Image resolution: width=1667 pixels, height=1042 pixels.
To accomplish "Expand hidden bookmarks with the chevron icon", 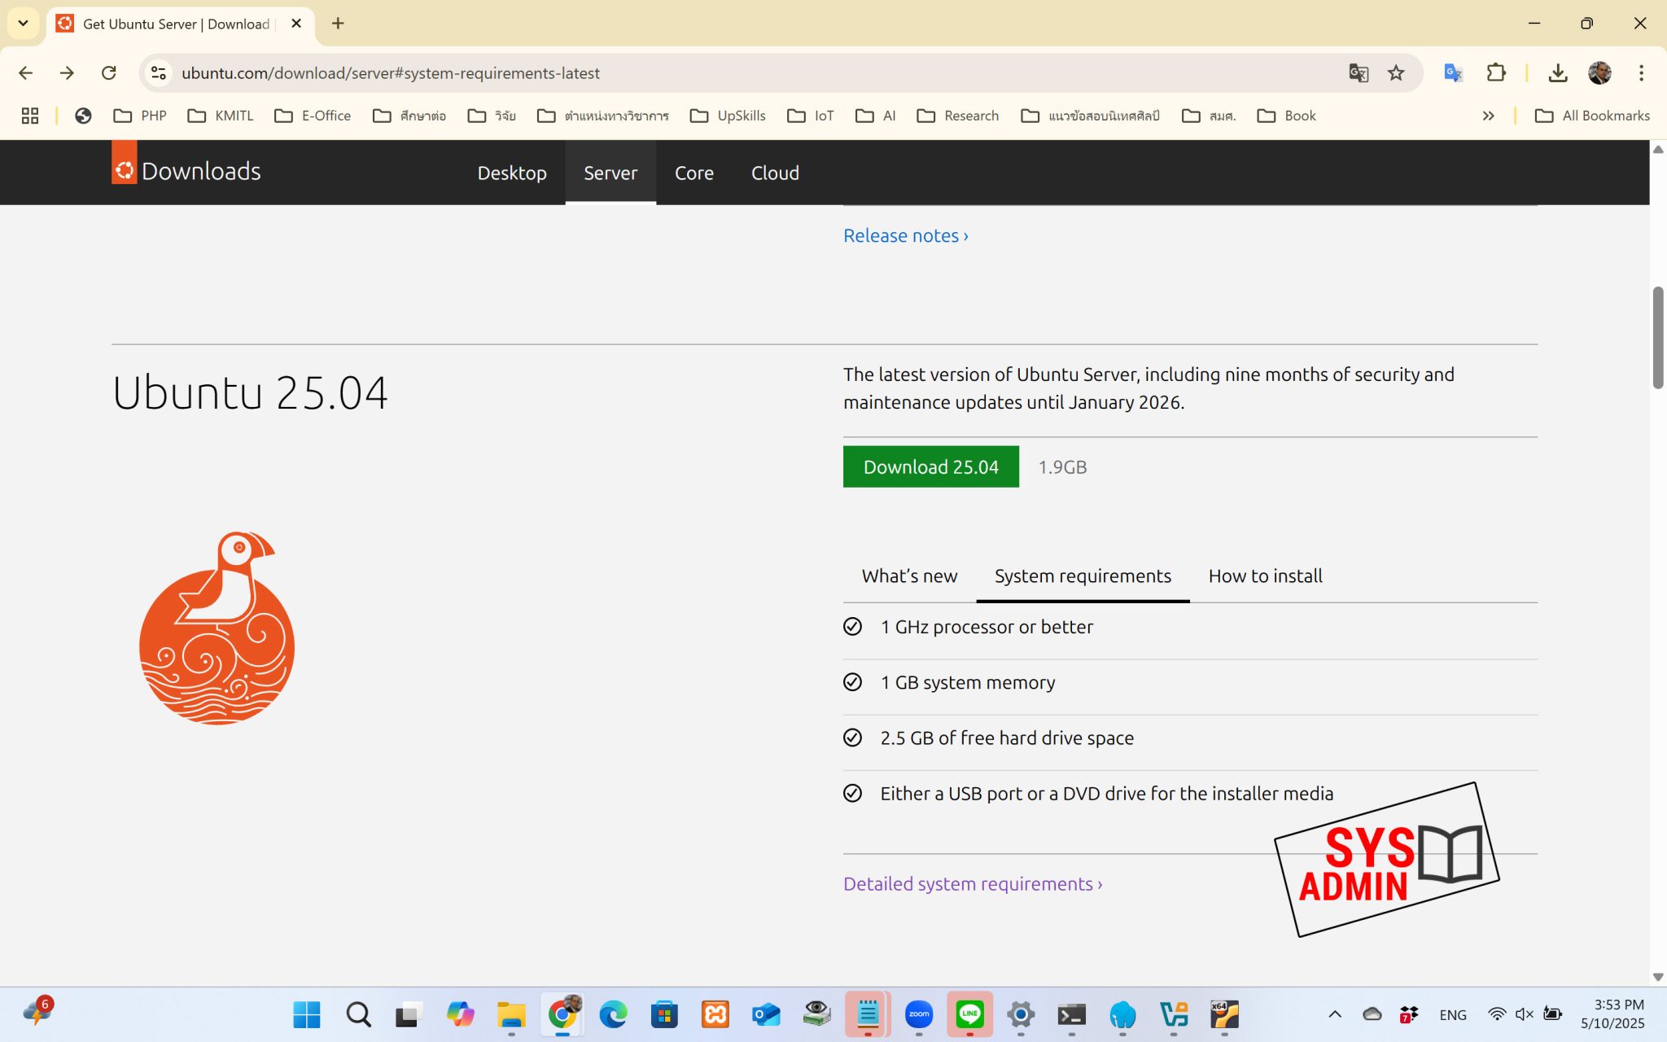I will (x=1489, y=116).
